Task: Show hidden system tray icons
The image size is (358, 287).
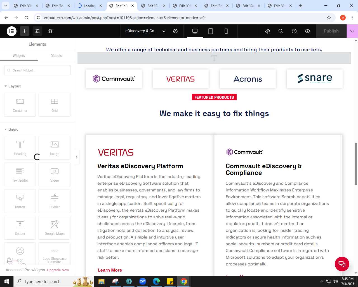Action: pyautogui.click(x=322, y=281)
